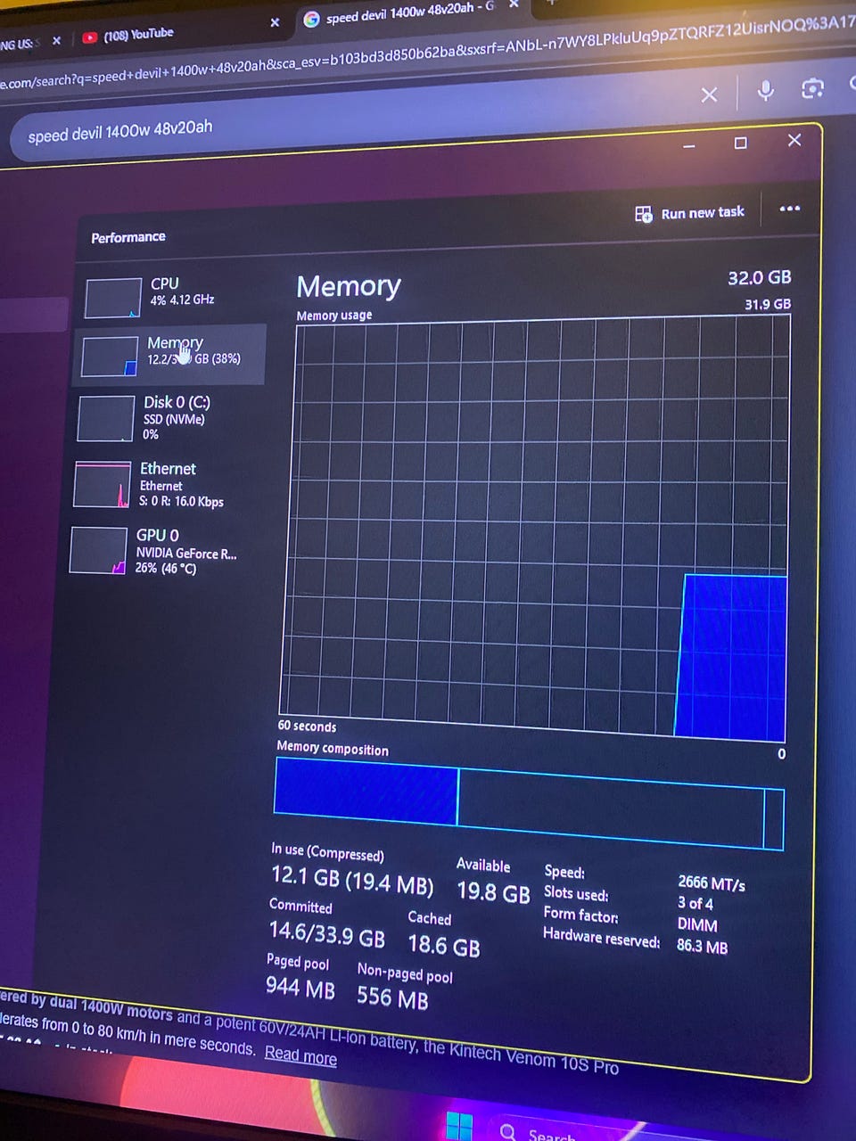Open the CPU performance item
856x1141 pixels.
tap(169, 296)
